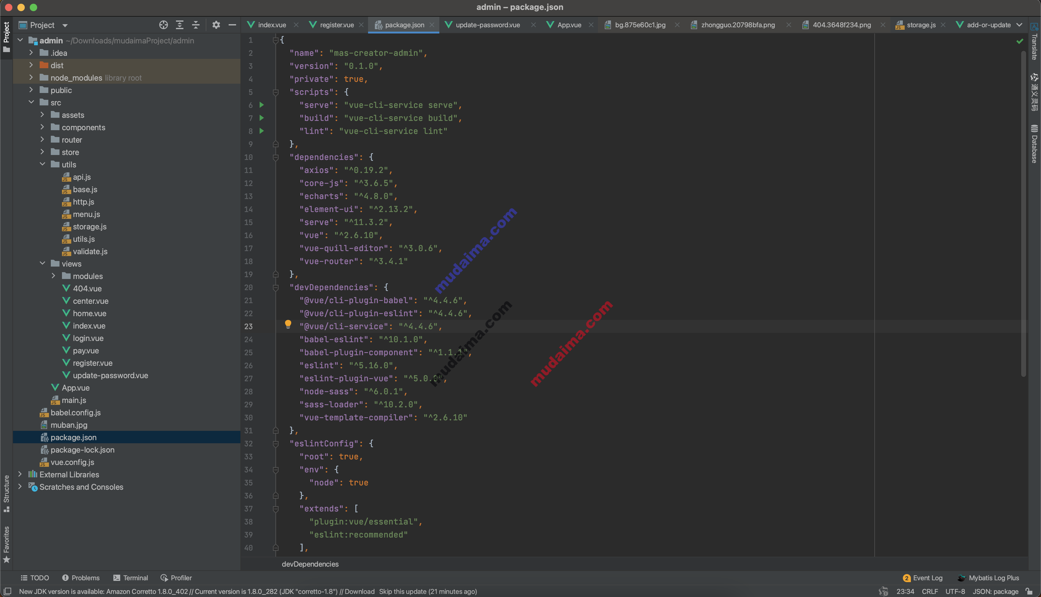The image size is (1041, 597).
Task: Click the tool windows toggle icon in status bar corner
Action: point(7,591)
